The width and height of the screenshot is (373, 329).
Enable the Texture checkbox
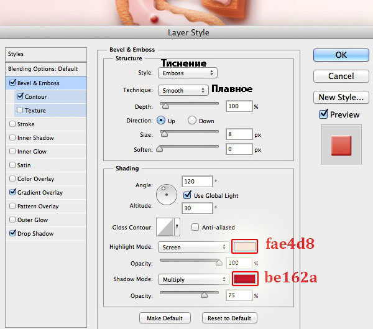[20, 110]
